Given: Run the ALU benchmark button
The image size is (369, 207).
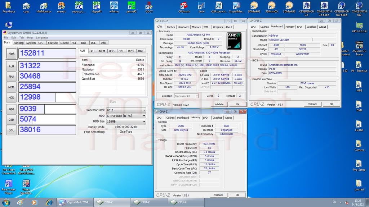Looking at the screenshot, I should (x=12, y=66).
